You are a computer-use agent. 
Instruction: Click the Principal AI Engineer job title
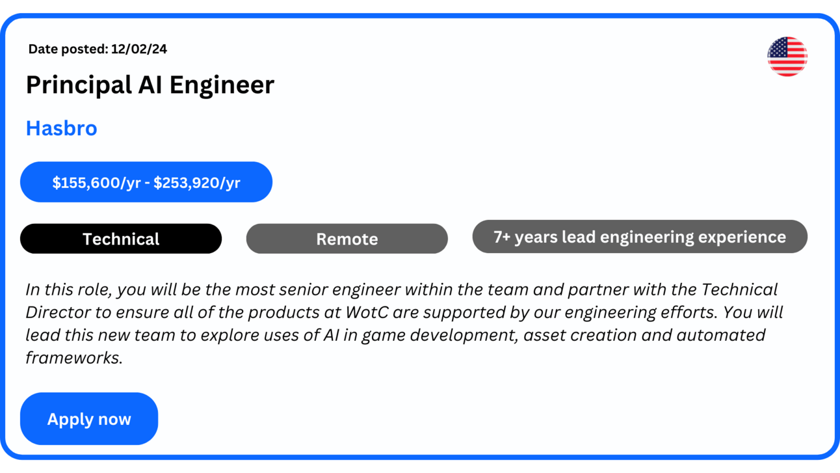point(150,85)
